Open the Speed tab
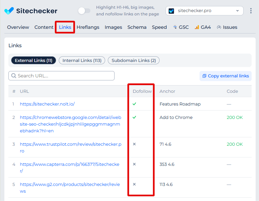 (x=159, y=27)
